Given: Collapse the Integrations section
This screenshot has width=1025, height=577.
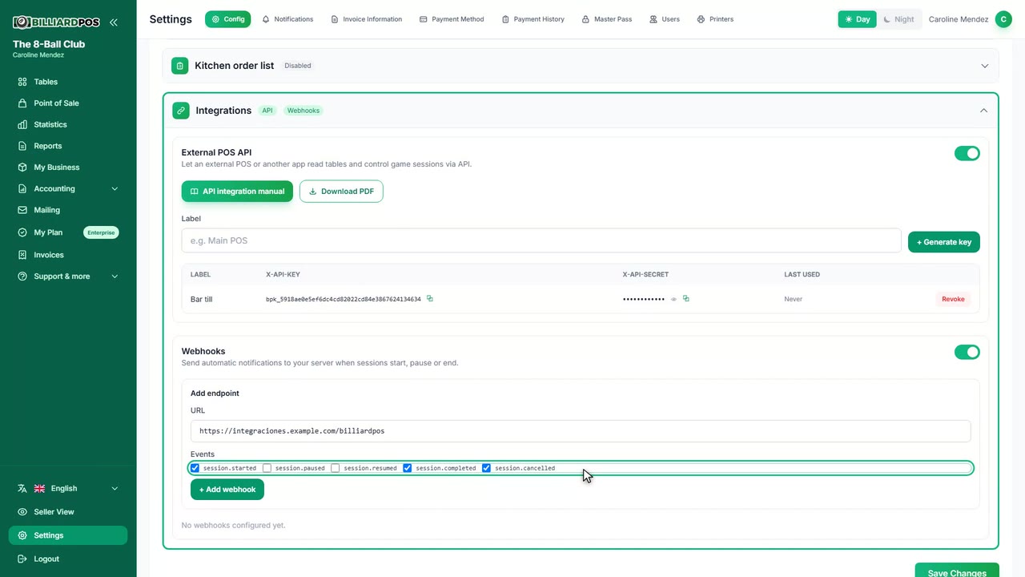Looking at the screenshot, I should (984, 111).
